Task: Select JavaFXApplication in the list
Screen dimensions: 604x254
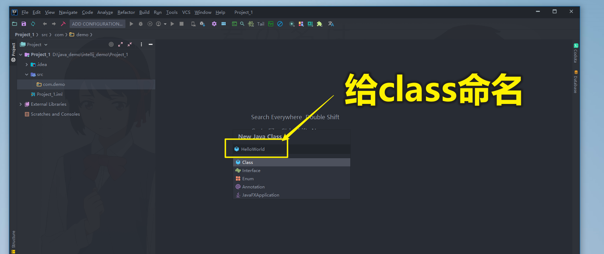Action: [292, 195]
